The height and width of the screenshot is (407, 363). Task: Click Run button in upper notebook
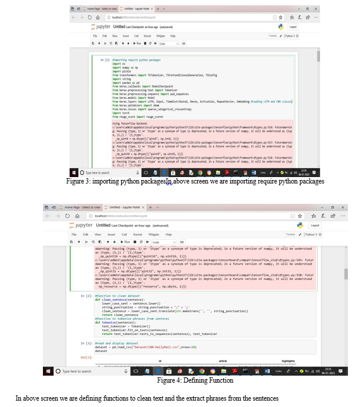click(137, 44)
